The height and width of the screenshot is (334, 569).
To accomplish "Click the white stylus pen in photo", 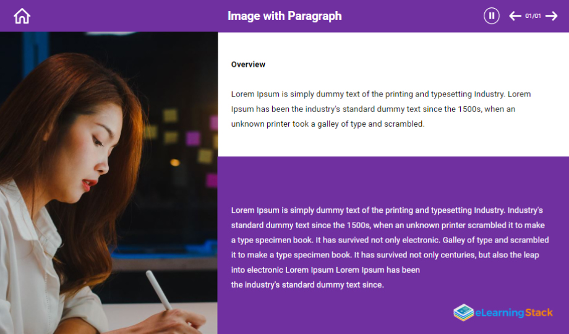I will click(x=159, y=289).
